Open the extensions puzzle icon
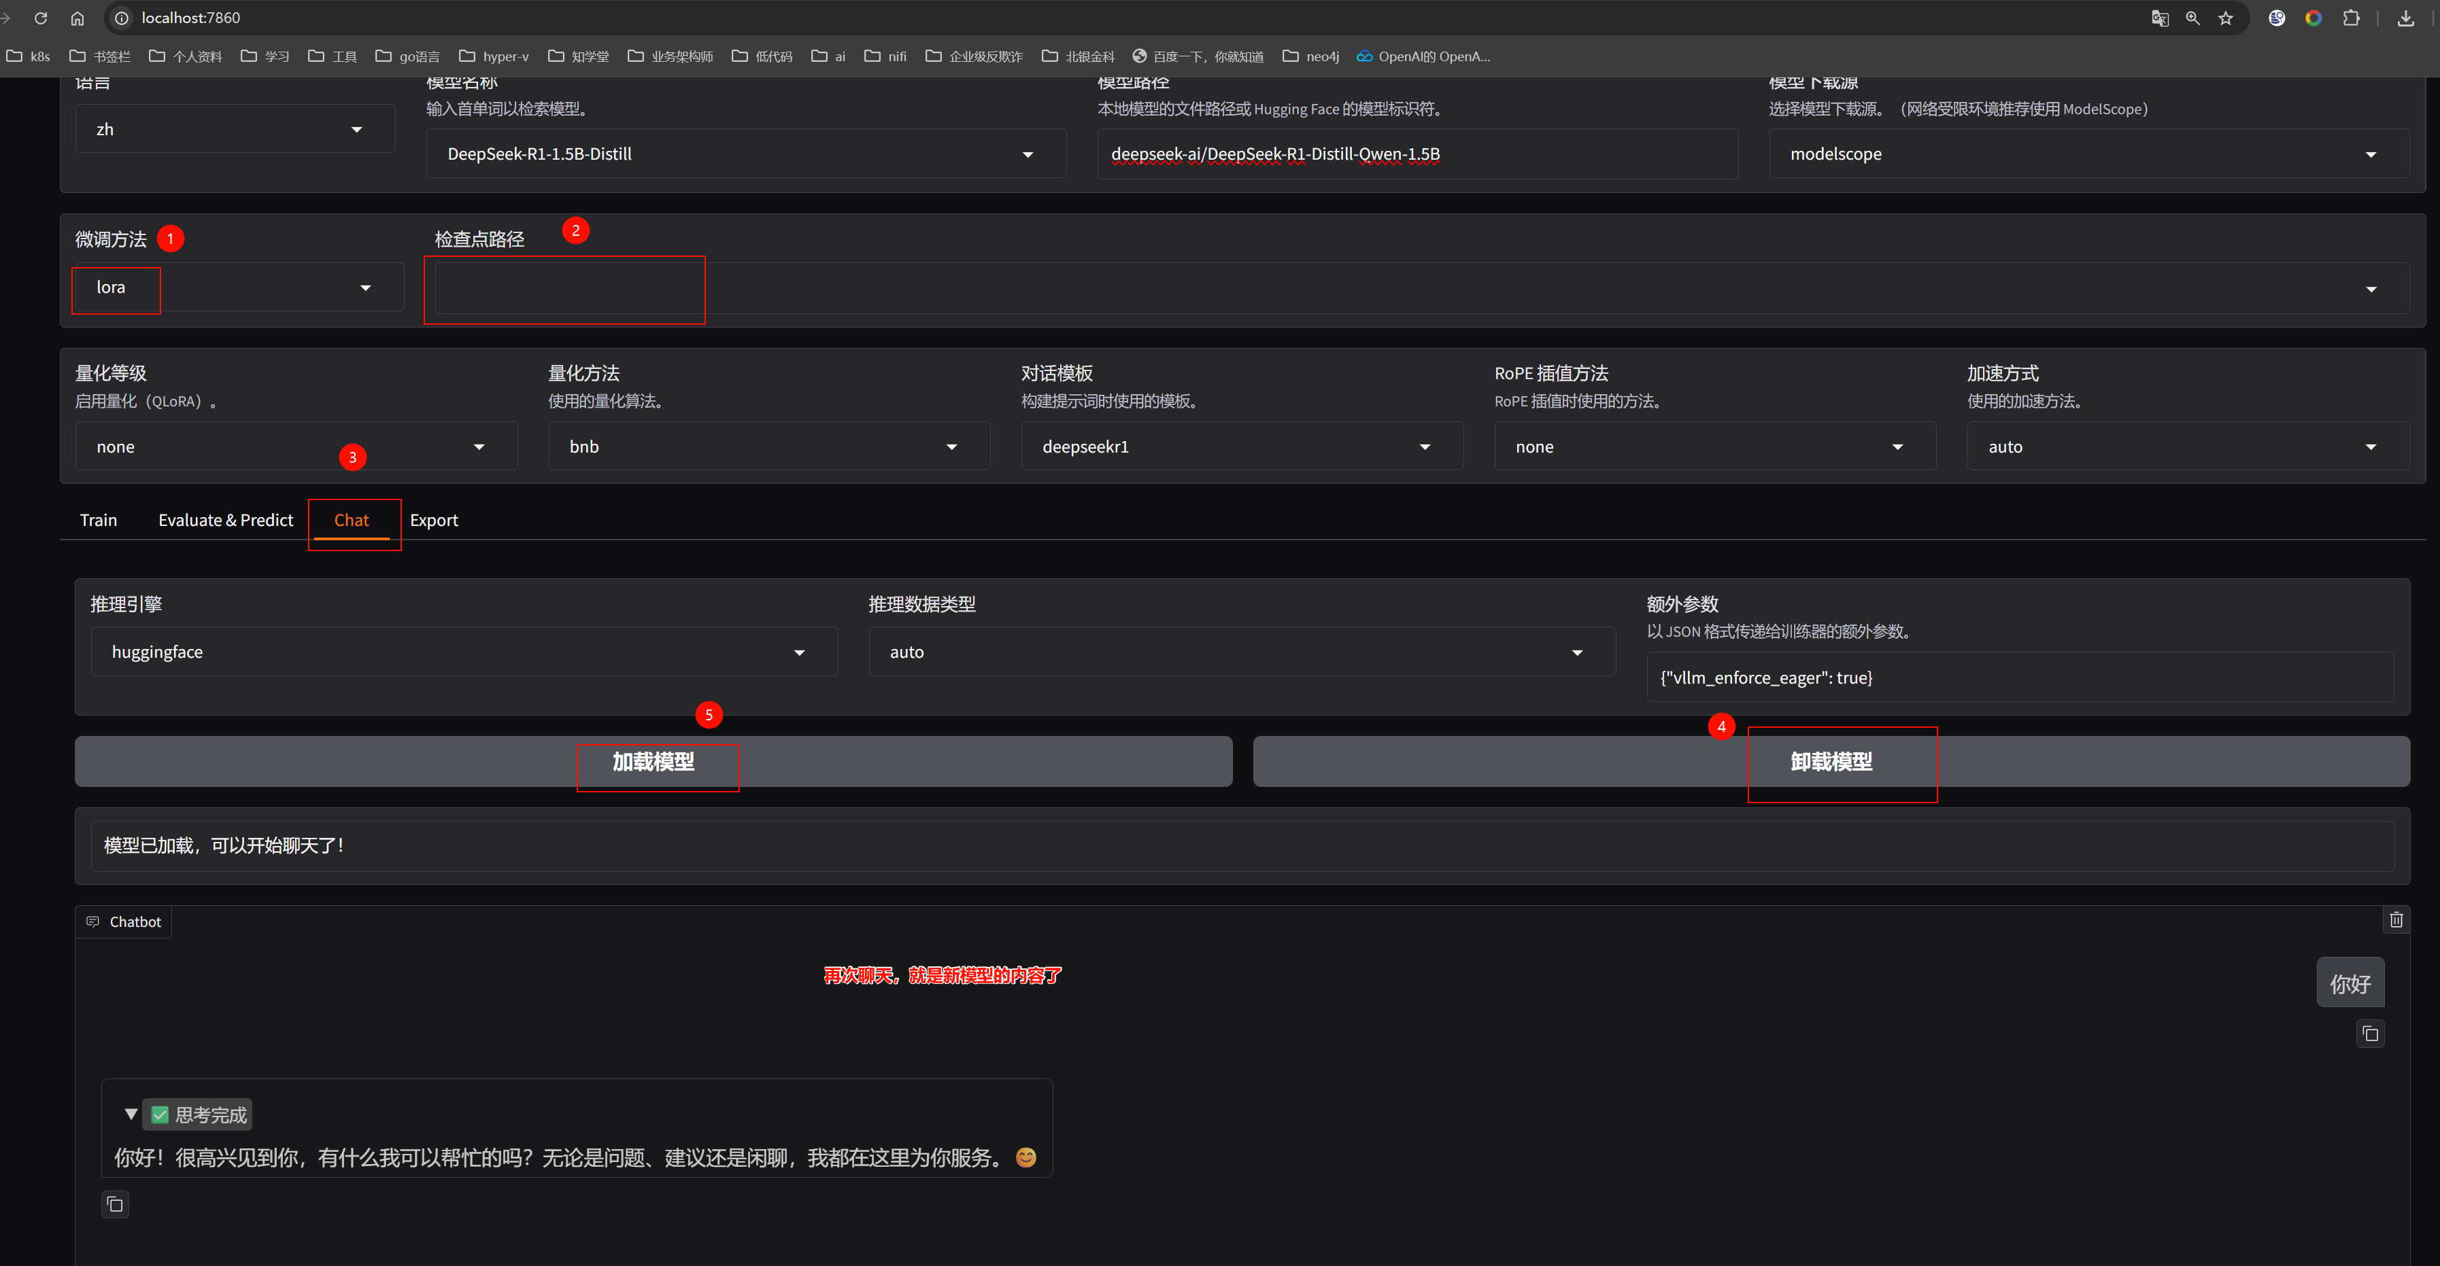The height and width of the screenshot is (1266, 2440). point(2351,18)
